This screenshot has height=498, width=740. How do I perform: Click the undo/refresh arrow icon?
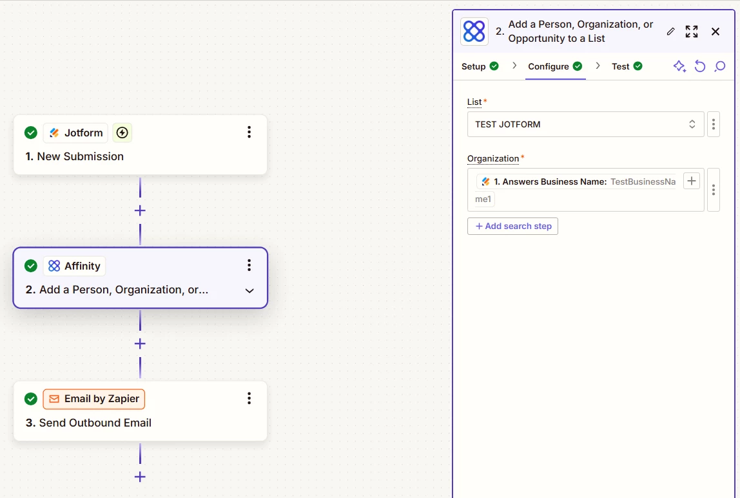tap(700, 66)
